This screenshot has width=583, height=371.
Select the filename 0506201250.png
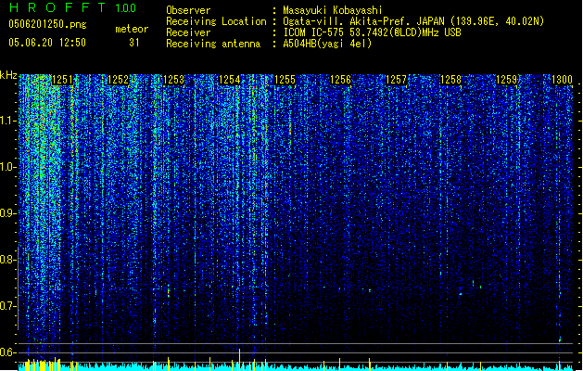click(x=47, y=24)
